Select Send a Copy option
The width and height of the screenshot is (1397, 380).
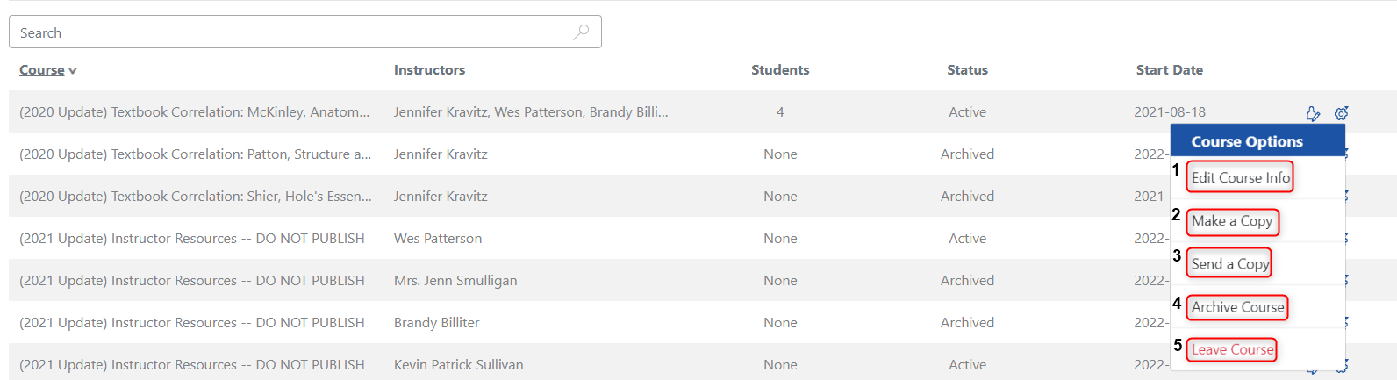pyautogui.click(x=1229, y=263)
